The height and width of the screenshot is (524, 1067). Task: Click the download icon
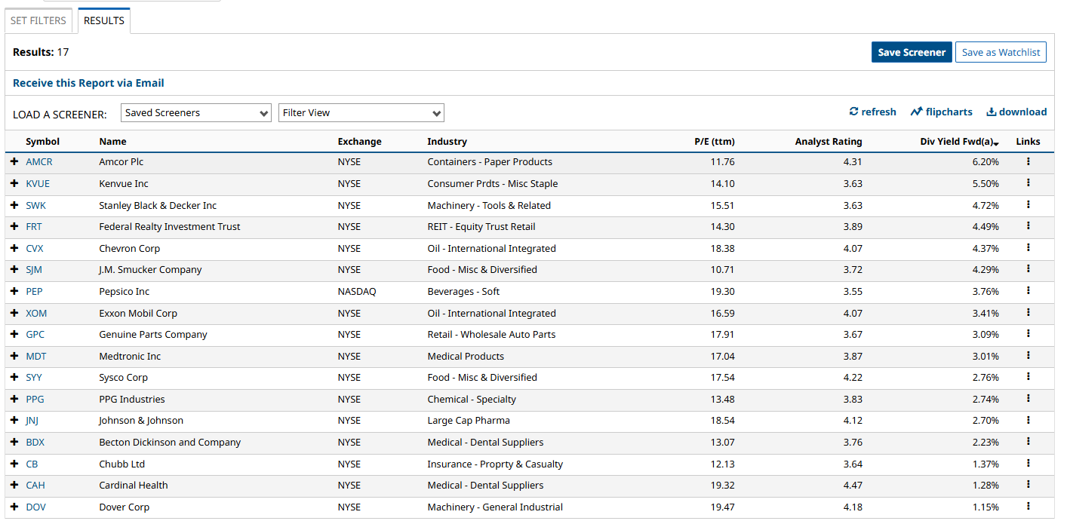pos(992,112)
